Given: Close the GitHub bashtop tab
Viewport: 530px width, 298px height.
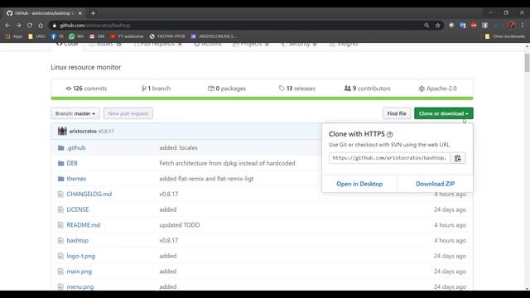Looking at the screenshot, I should pyautogui.click(x=80, y=13).
